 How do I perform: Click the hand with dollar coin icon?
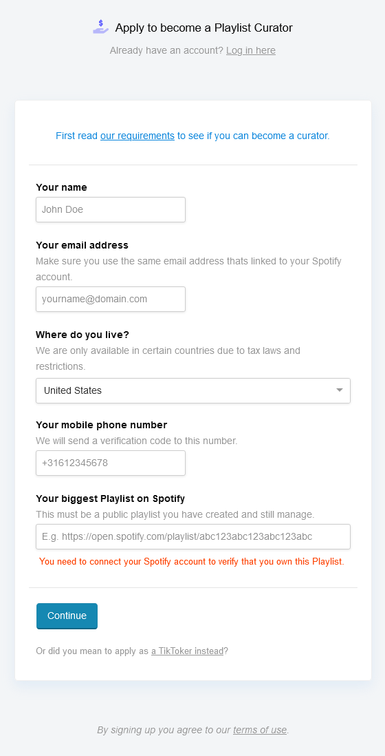pos(101,27)
